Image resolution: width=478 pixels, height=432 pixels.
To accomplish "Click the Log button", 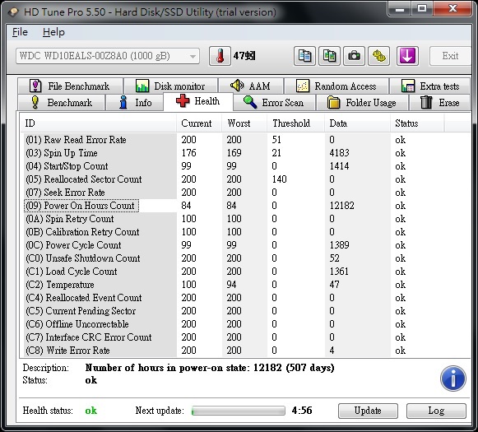I will 436,411.
